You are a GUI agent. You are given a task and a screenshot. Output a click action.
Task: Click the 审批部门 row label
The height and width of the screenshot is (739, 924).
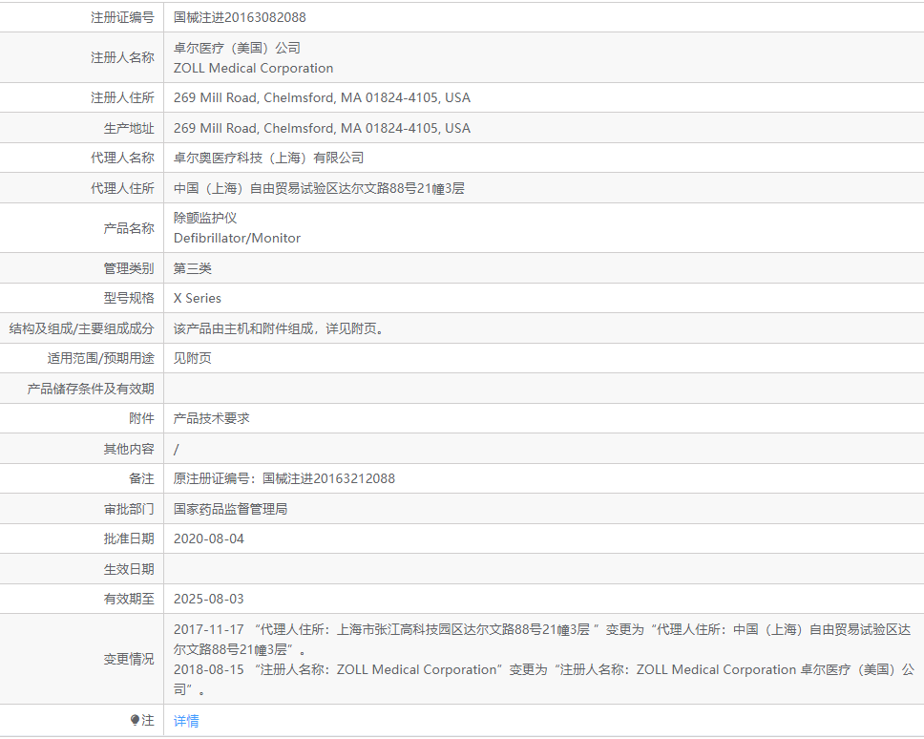pyautogui.click(x=129, y=509)
